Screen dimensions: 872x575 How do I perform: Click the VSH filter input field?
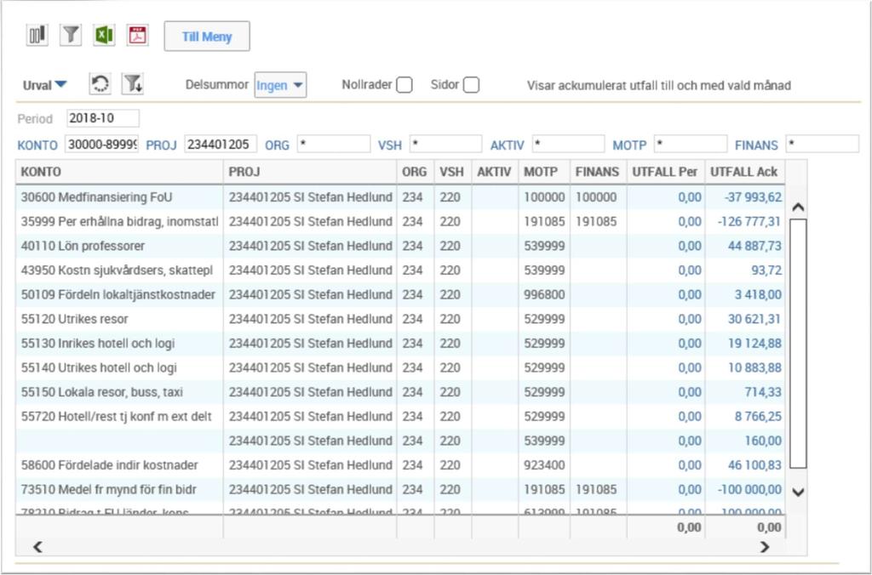pos(446,145)
